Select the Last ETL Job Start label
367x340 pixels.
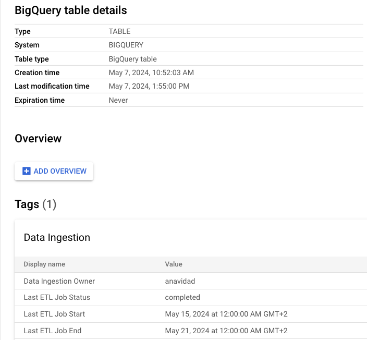(x=54, y=314)
